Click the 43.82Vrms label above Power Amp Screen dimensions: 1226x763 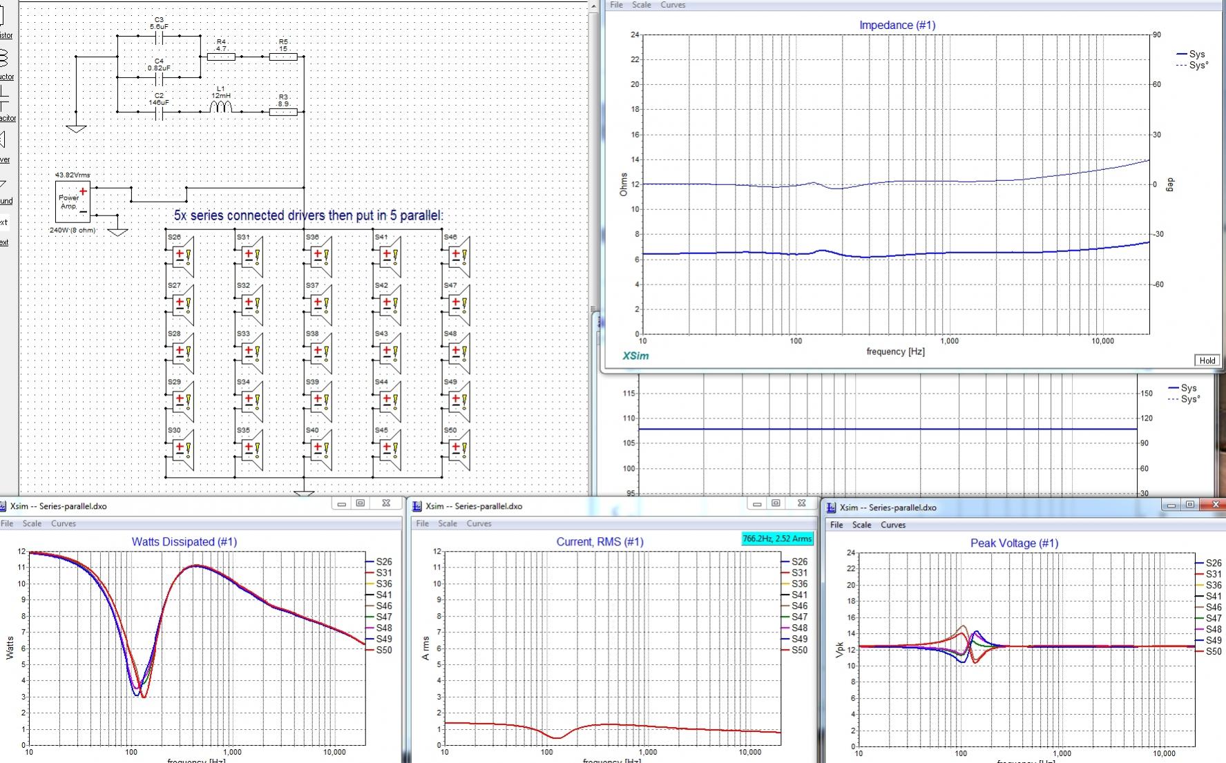click(x=73, y=175)
